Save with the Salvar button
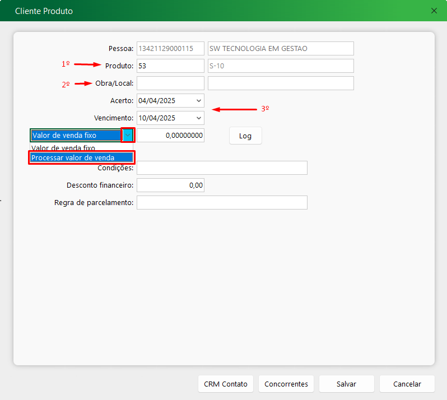447x400 pixels. (x=347, y=384)
